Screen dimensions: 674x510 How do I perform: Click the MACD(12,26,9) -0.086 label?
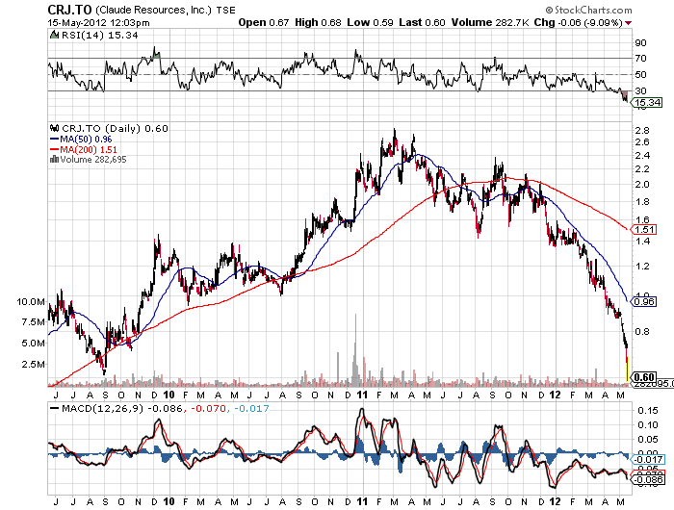click(122, 408)
